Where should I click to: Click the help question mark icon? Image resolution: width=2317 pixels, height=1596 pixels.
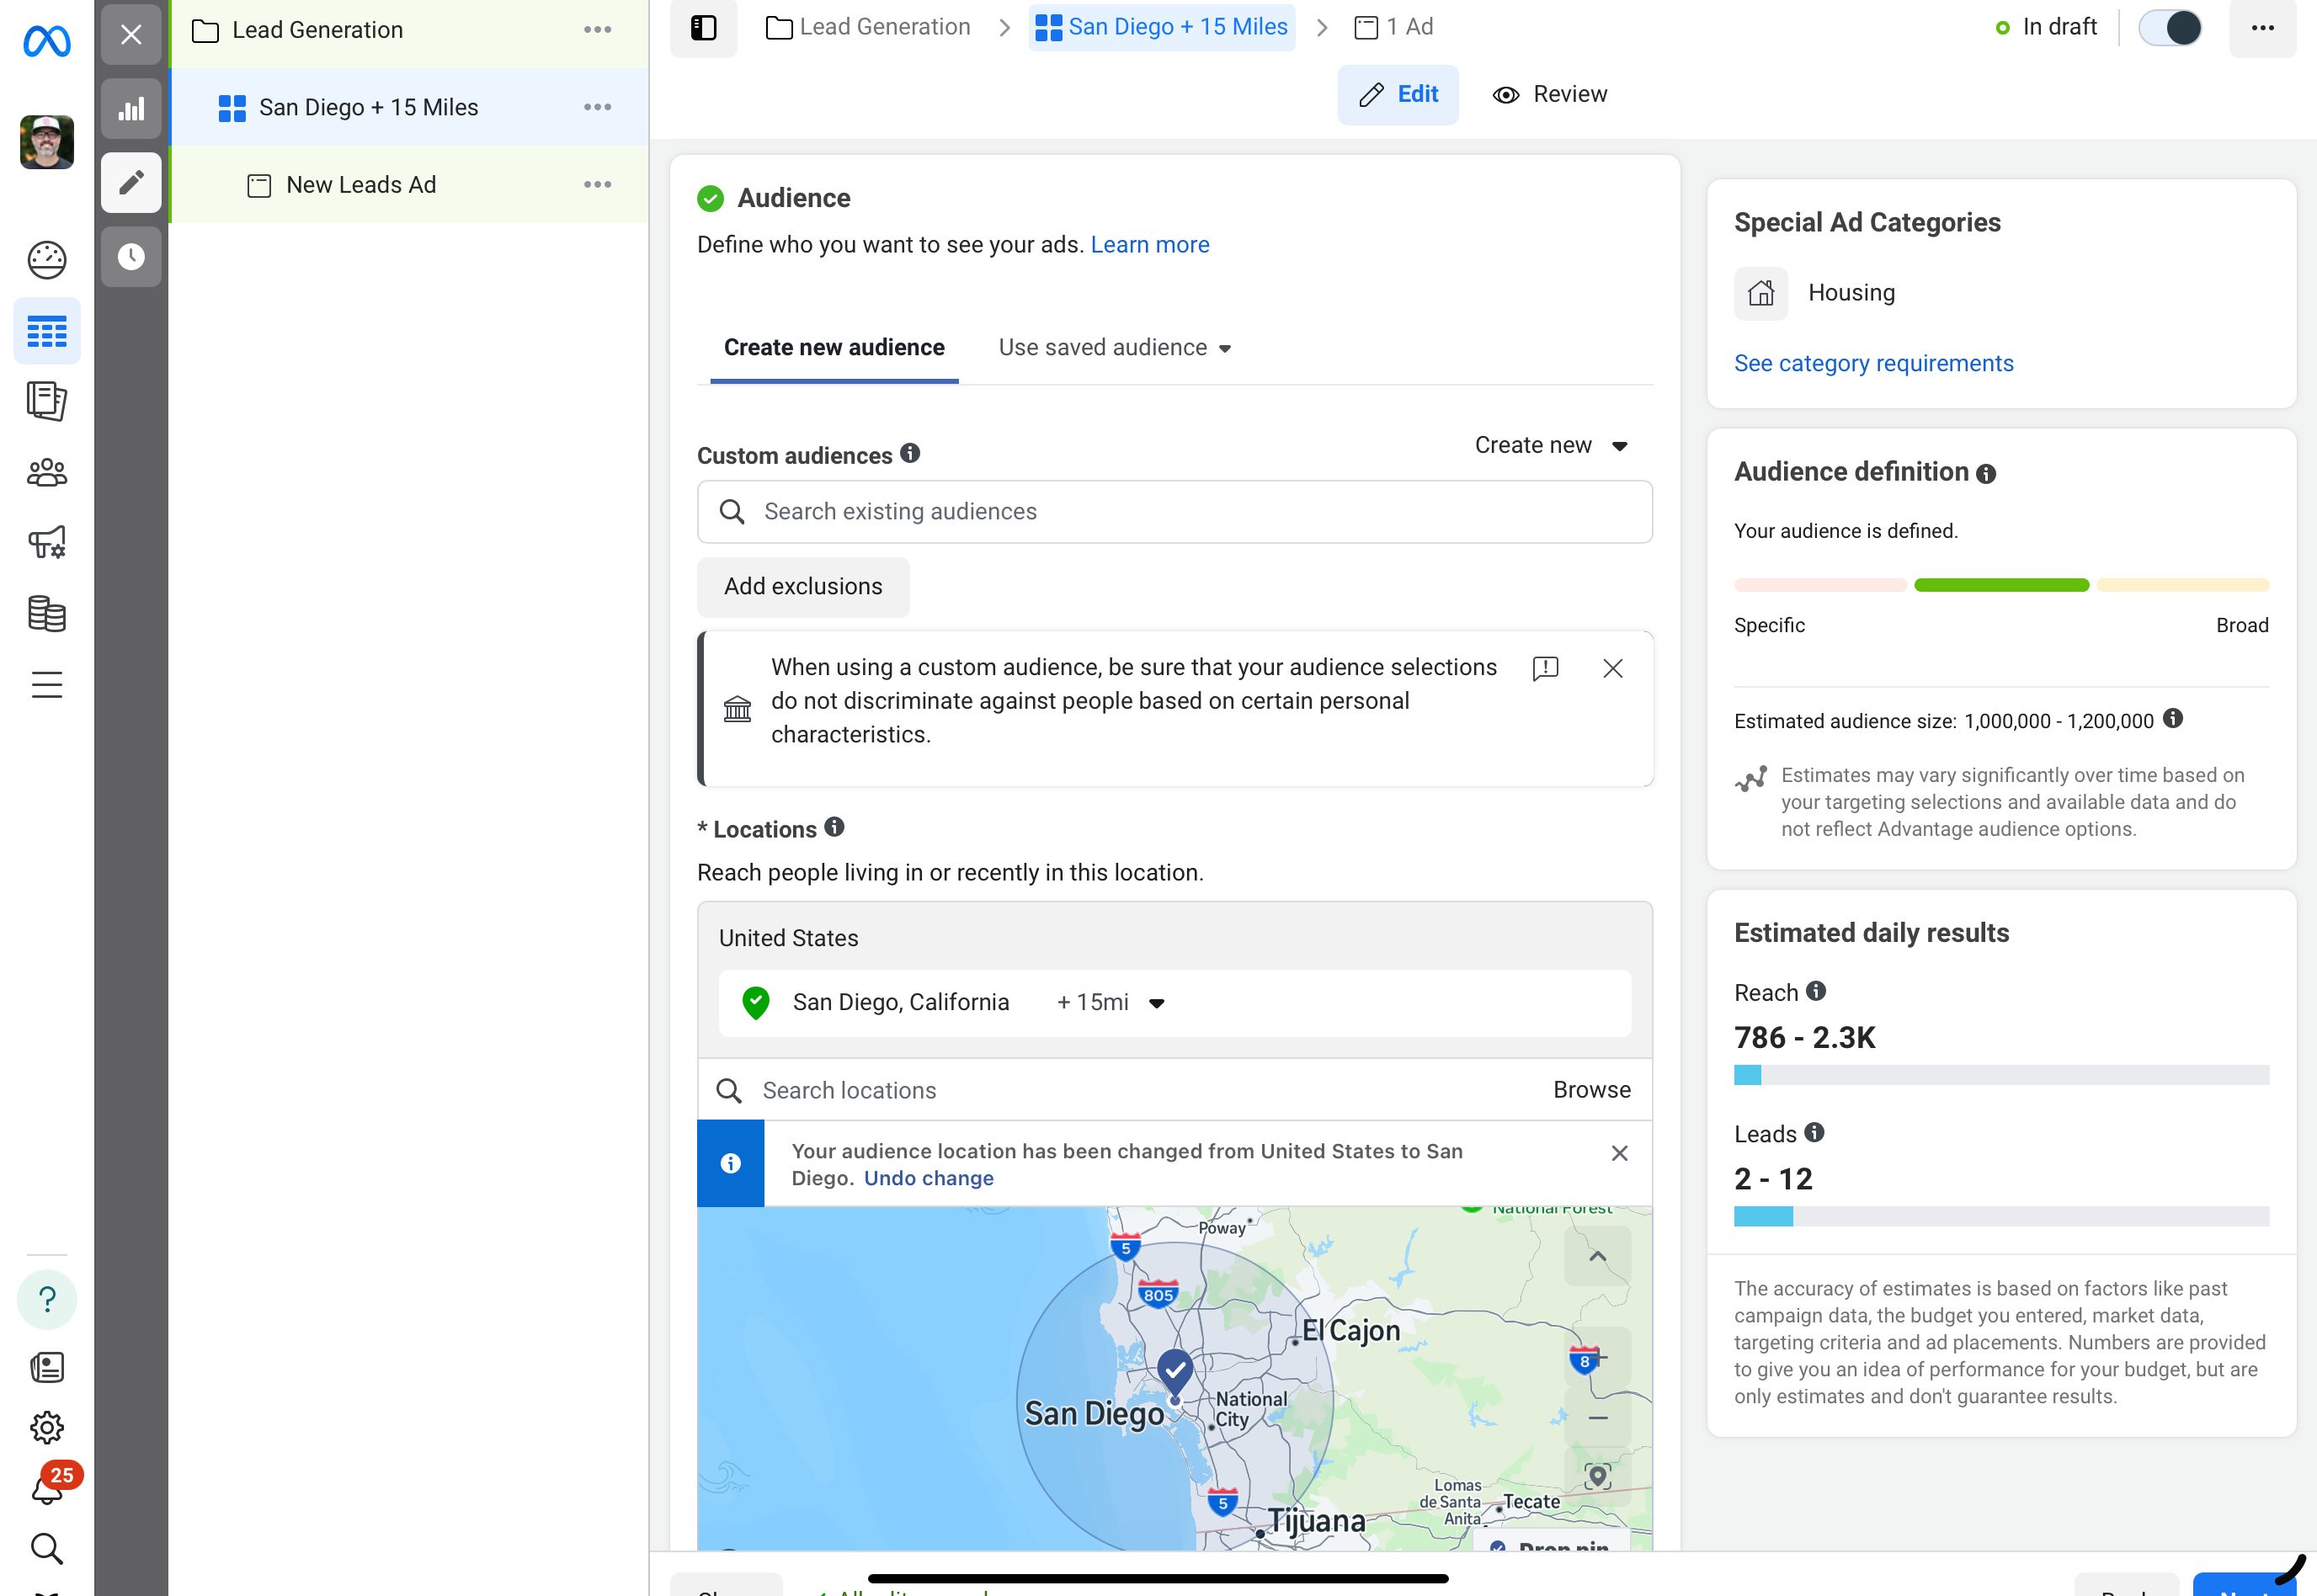pyautogui.click(x=46, y=1299)
